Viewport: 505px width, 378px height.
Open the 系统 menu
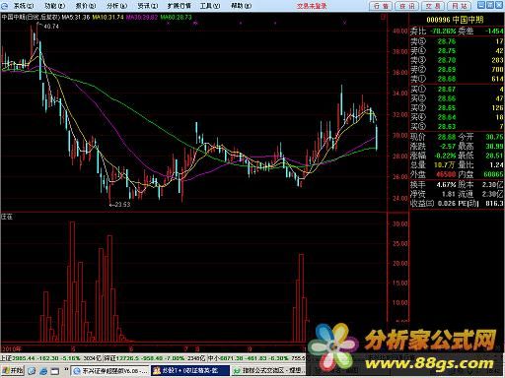(x=24, y=6)
